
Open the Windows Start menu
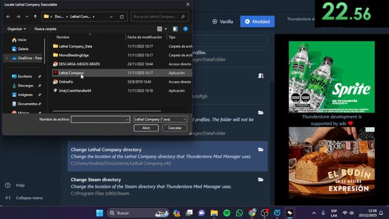click(100, 213)
